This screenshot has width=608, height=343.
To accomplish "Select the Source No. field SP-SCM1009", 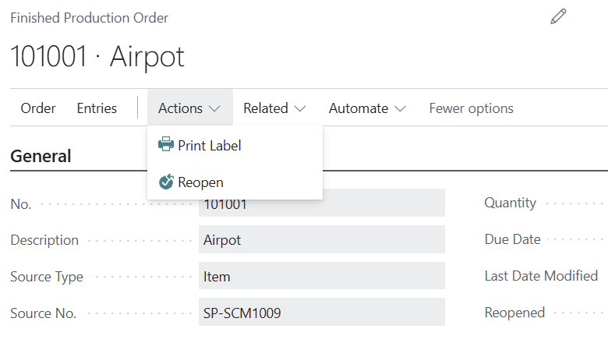I will point(321,313).
